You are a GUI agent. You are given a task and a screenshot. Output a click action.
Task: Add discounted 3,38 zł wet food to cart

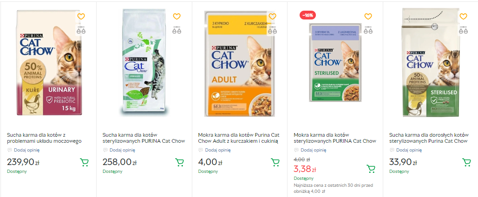click(371, 169)
